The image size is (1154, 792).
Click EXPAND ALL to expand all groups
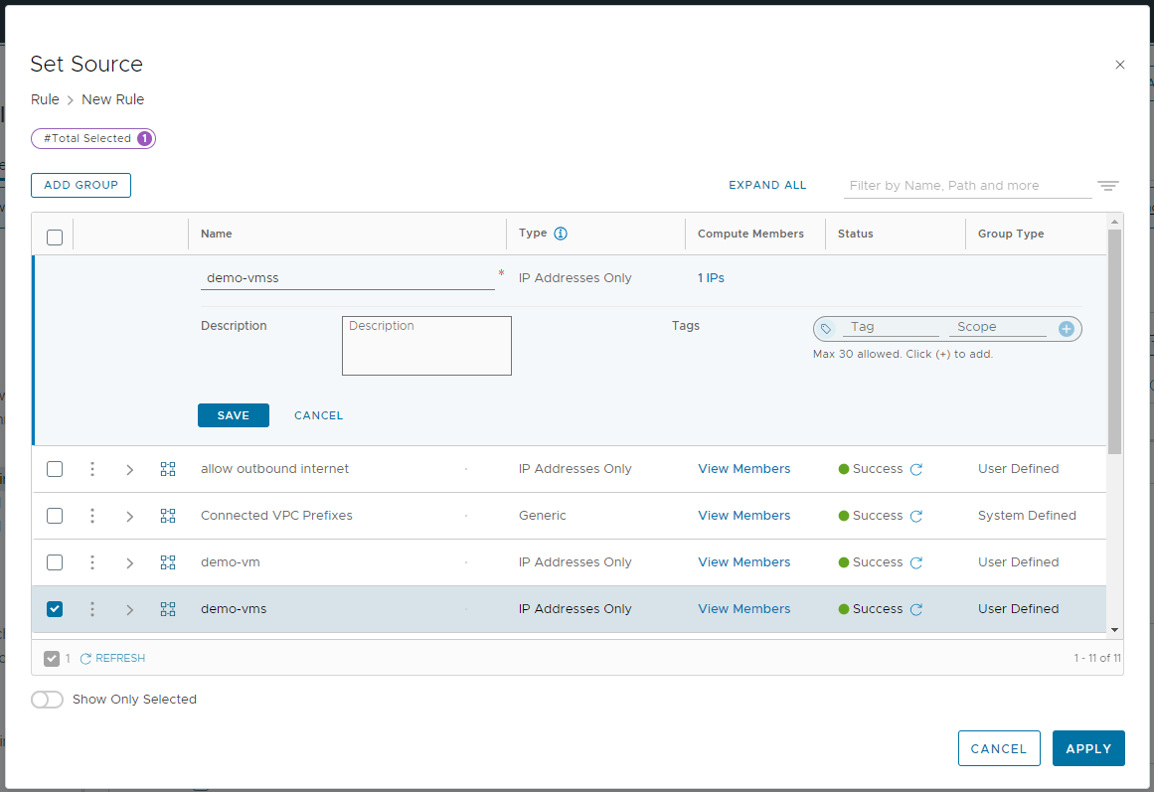pyautogui.click(x=767, y=185)
